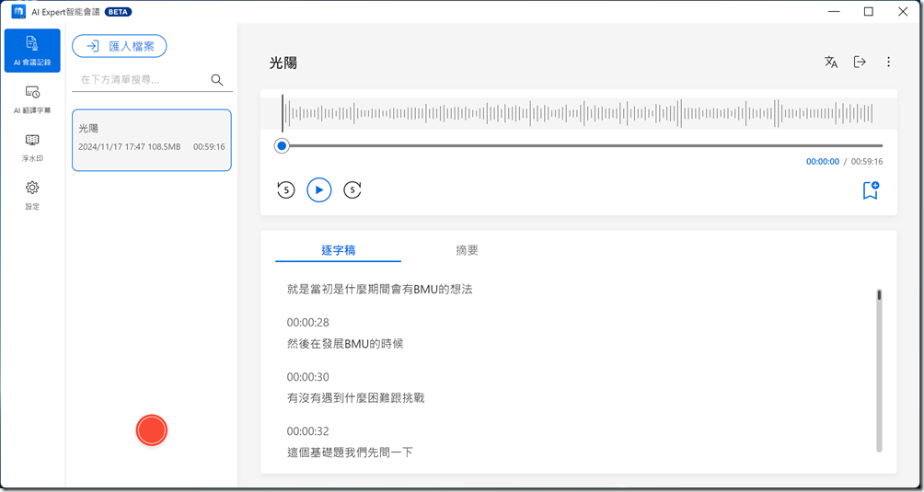Click the playback progress slider handle
Viewport: 924px width, 492px height.
[283, 145]
